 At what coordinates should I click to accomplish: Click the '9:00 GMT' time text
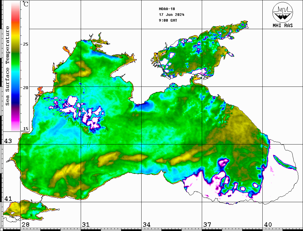[168, 20]
